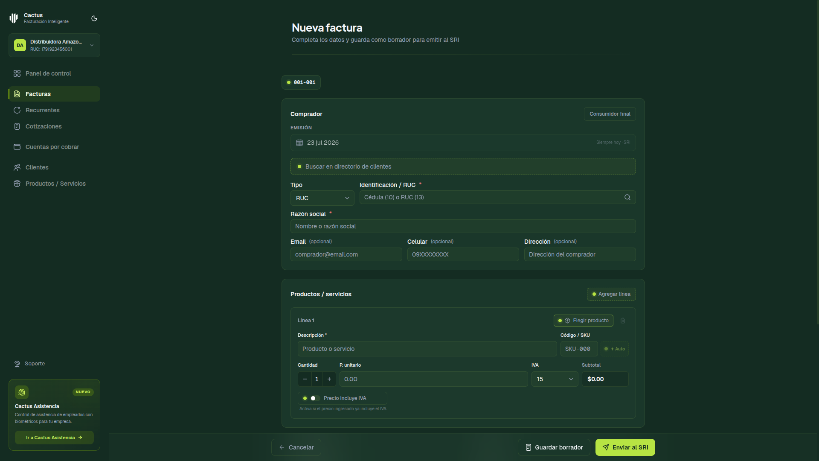Open Productos / Servicios page
The height and width of the screenshot is (461, 819).
54,184
